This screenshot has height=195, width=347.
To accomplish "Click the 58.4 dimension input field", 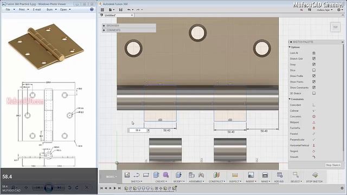I will 138,131.
